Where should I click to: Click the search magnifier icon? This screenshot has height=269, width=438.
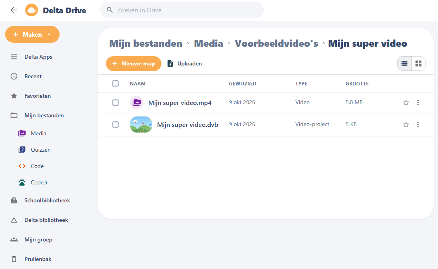[110, 10]
